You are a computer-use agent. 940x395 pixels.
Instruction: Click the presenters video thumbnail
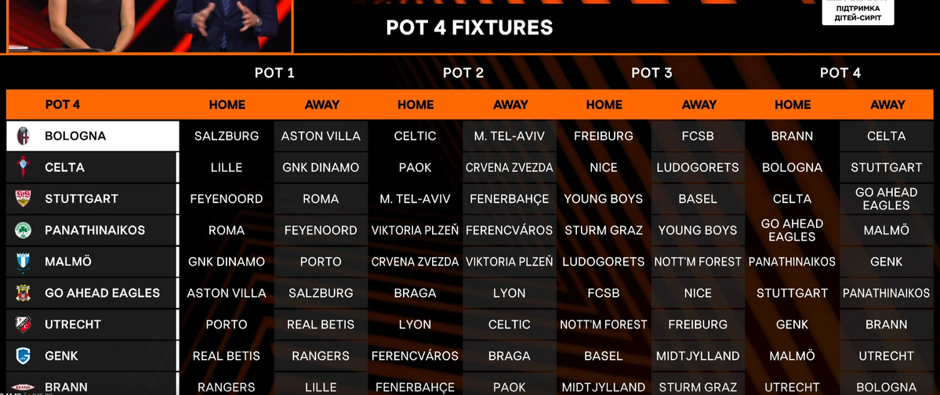tap(149, 24)
